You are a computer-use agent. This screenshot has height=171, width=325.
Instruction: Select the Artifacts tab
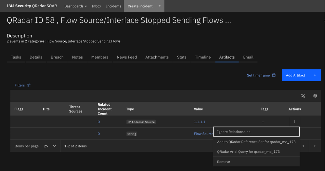227,57
